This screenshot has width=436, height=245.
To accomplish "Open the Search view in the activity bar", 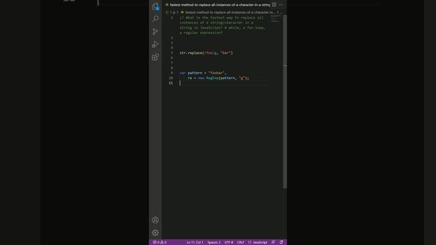I will pos(155,18).
